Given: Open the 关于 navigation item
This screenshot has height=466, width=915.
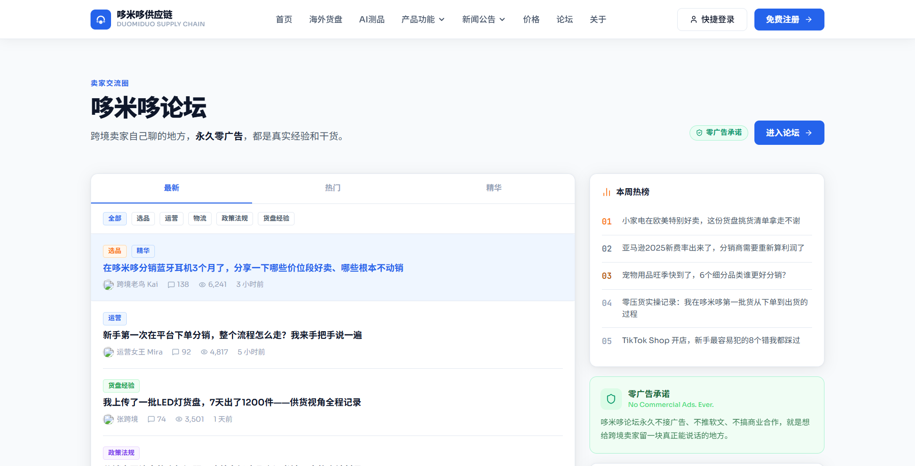Looking at the screenshot, I should point(598,20).
